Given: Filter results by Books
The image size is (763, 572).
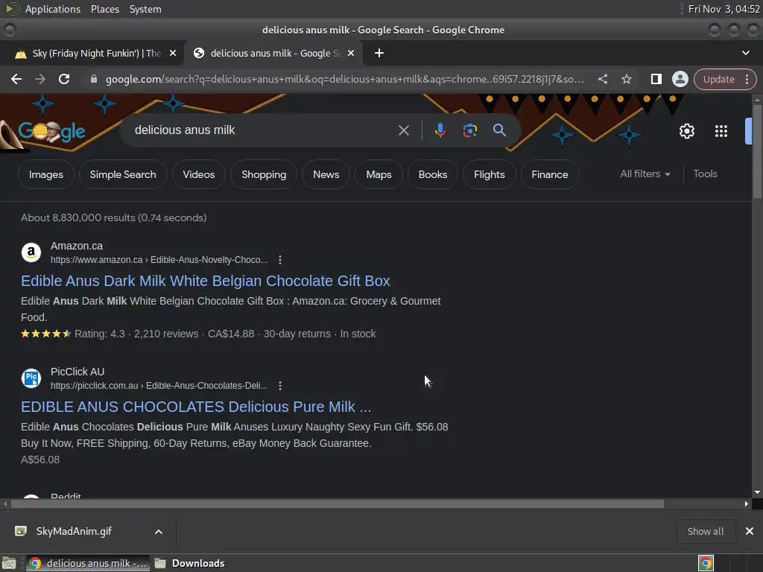Looking at the screenshot, I should point(433,174).
